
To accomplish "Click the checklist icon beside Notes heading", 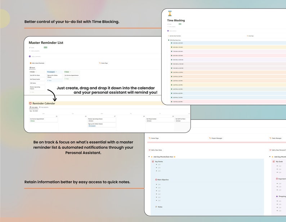I will [x=156, y=207].
